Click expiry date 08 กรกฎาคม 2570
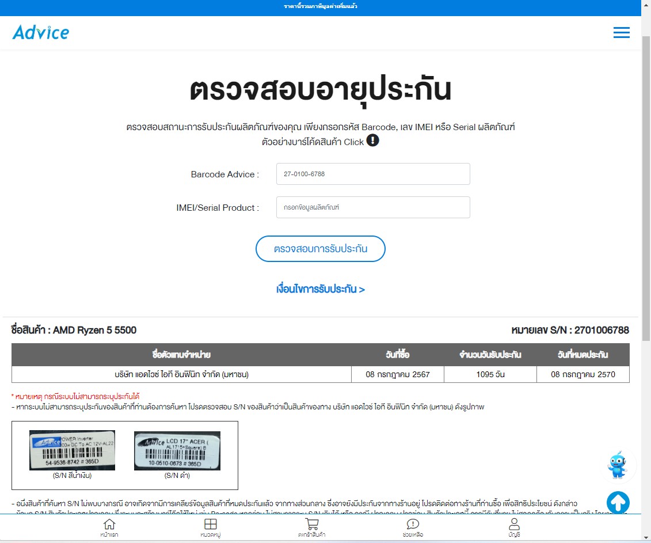The image size is (651, 543). pos(583,374)
